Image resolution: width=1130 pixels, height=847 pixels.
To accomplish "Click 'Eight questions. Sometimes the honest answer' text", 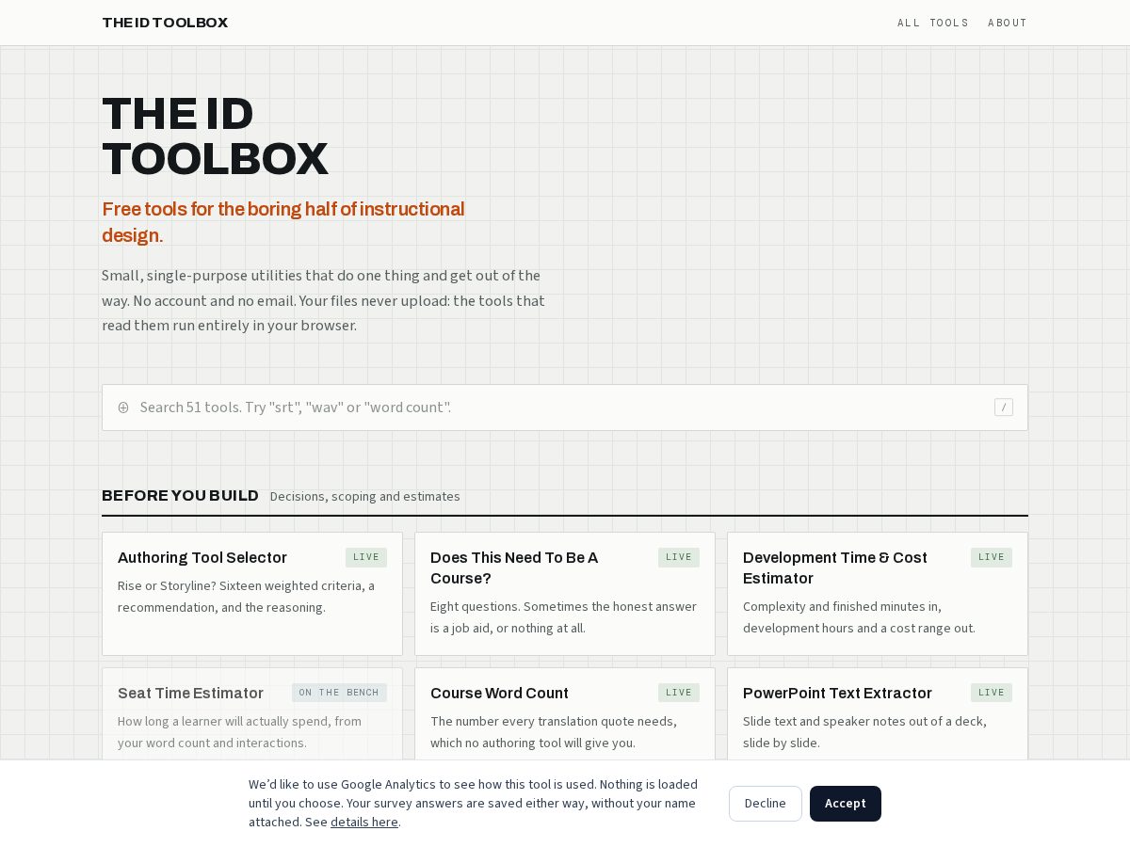I will 563,617.
